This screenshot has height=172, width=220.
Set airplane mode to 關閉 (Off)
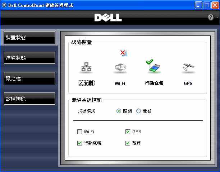(119, 111)
